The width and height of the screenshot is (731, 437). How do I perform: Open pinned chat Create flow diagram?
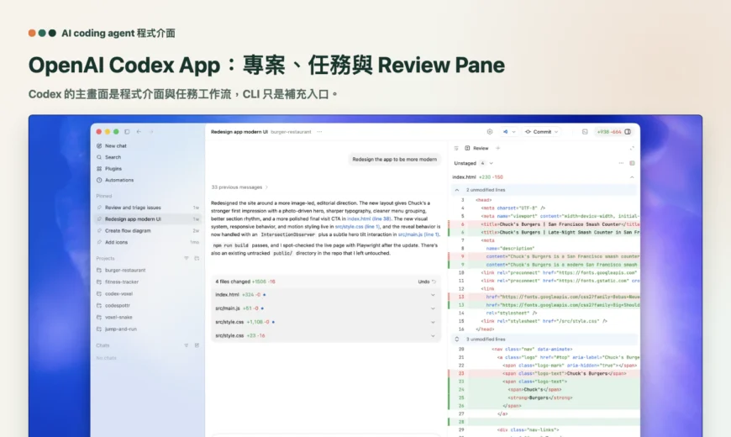coord(147,231)
